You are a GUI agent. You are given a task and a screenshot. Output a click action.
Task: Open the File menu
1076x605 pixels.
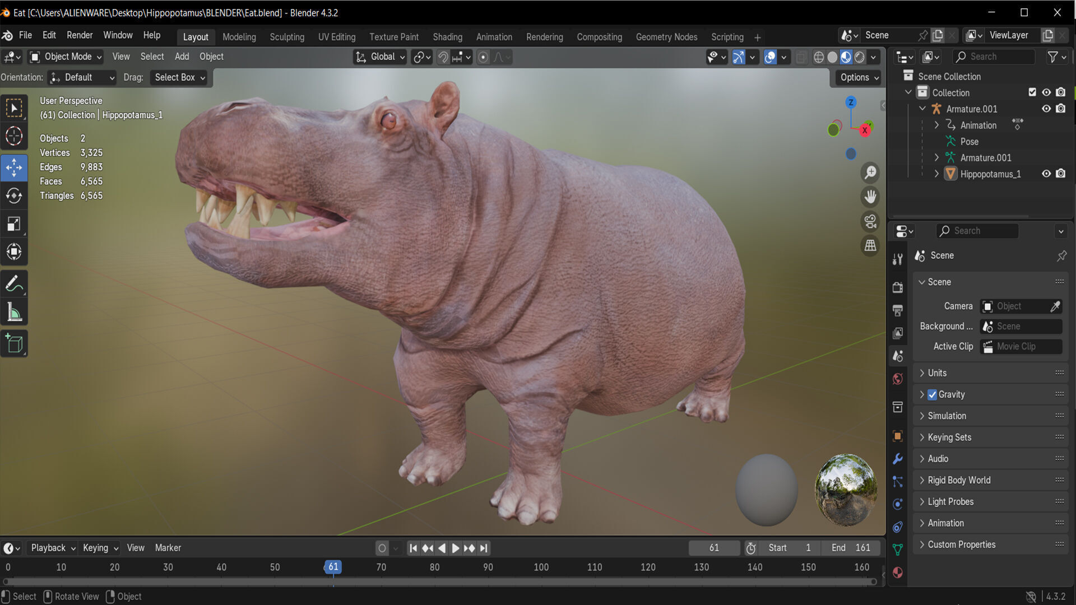(25, 35)
